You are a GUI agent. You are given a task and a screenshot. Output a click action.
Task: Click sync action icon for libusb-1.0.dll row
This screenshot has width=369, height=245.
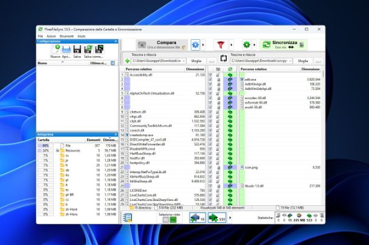(x=230, y=186)
